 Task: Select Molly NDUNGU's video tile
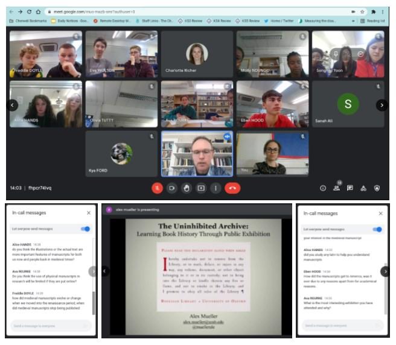tap(272, 54)
